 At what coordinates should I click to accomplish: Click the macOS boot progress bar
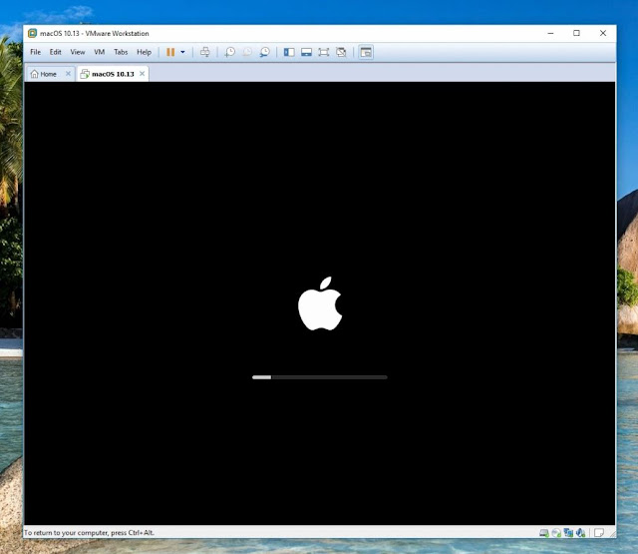[320, 377]
